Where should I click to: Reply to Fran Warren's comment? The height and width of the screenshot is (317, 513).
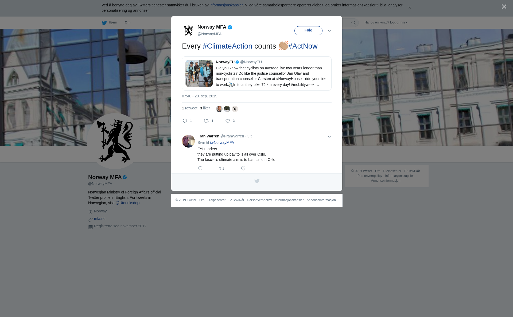[200, 168]
